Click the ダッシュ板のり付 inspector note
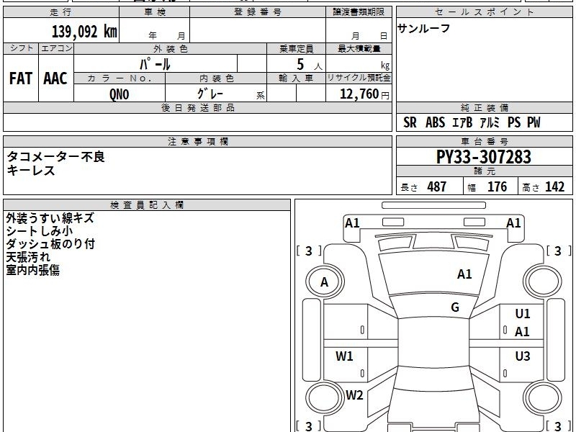This screenshot has height=432, width=576. click(50, 244)
